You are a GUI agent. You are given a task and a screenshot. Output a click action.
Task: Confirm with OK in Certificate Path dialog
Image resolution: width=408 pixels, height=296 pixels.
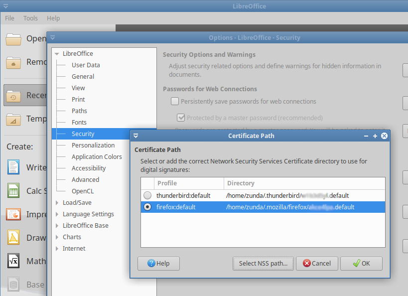362,264
